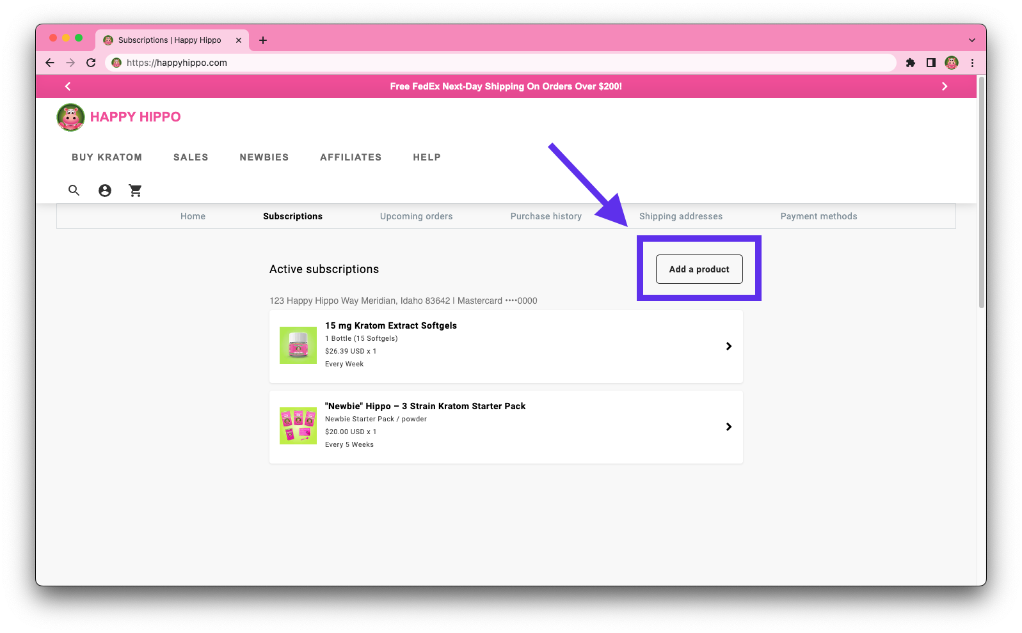
Task: Click the 123 Happy Hippo Way address line
Action: click(x=403, y=301)
